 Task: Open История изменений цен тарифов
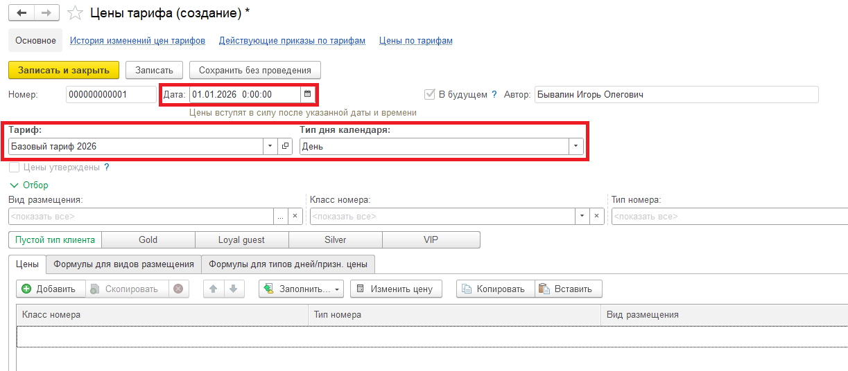(137, 41)
